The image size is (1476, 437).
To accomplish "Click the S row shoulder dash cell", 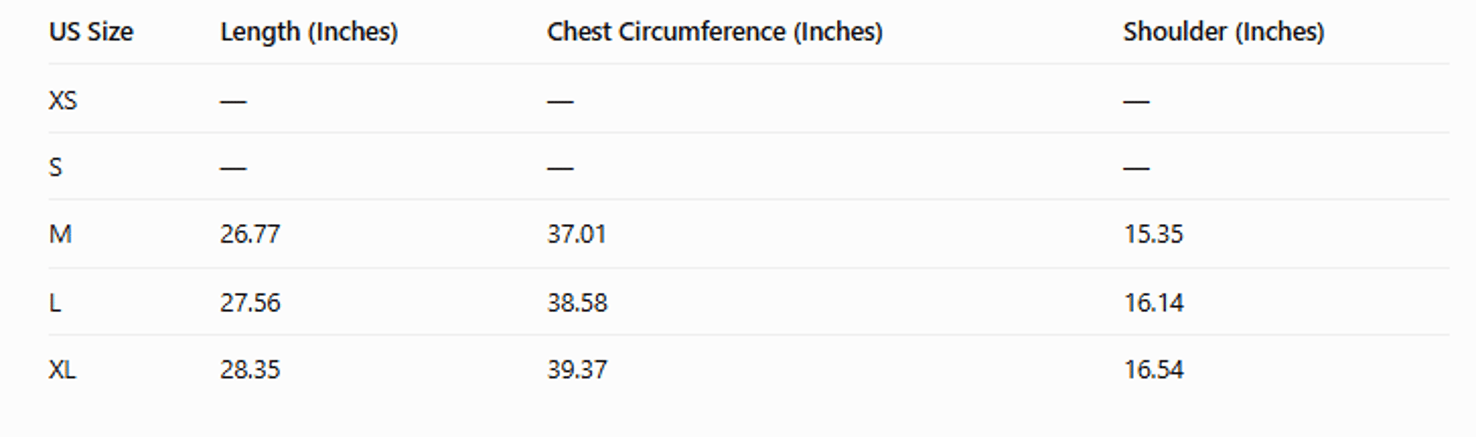I will pyautogui.click(x=1136, y=168).
